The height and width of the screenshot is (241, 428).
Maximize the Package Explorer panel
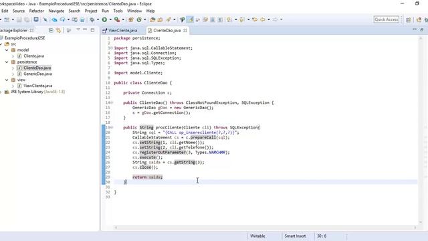pos(92,30)
